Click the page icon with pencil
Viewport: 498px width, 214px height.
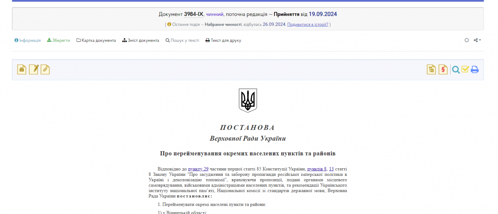tap(34, 69)
